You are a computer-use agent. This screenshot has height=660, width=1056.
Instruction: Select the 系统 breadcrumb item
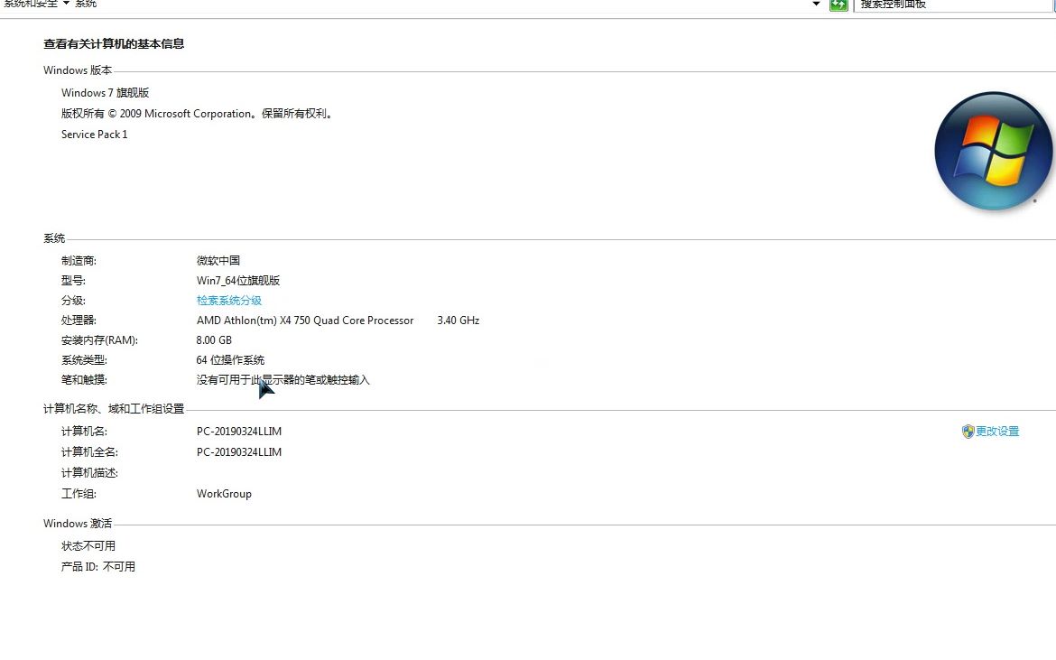click(x=86, y=4)
